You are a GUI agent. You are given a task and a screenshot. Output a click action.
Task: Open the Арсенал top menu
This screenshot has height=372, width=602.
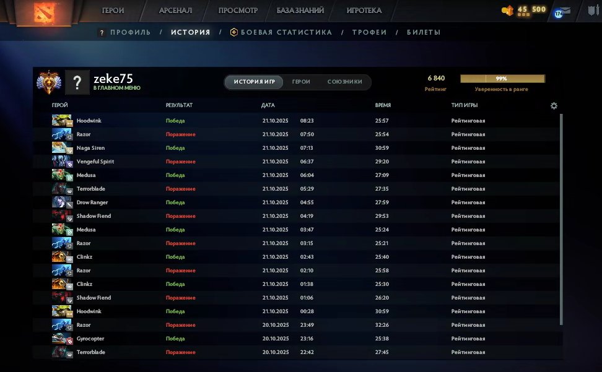(175, 11)
